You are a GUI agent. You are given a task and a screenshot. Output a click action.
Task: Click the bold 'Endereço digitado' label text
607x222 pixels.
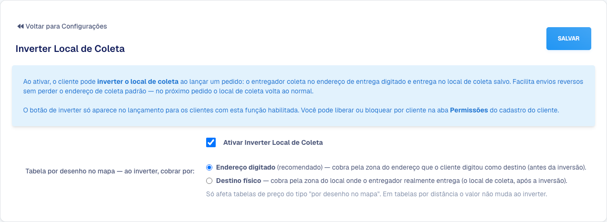click(x=246, y=168)
